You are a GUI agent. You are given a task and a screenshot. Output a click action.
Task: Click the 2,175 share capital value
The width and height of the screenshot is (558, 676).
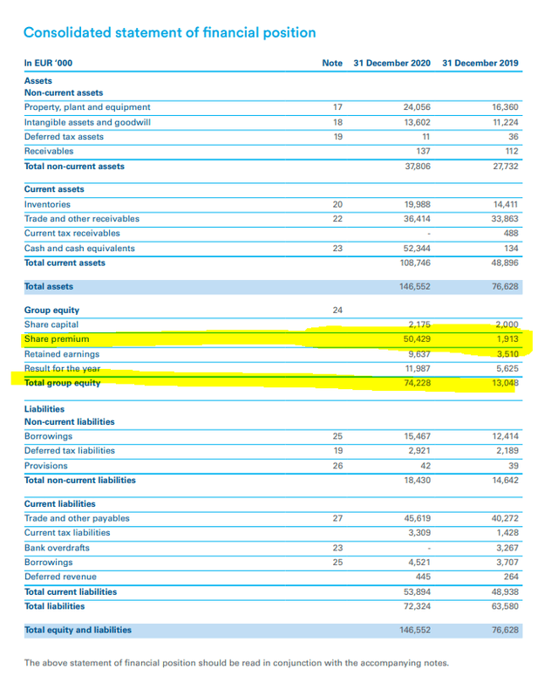[419, 324]
